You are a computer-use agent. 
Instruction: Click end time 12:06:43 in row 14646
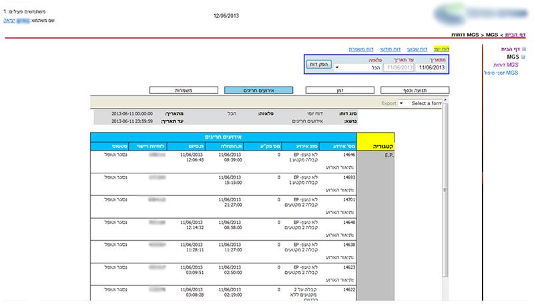[x=195, y=160]
